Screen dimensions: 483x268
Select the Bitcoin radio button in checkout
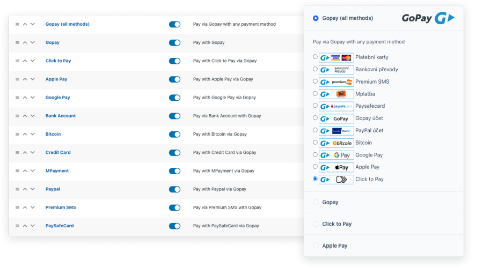[315, 142]
